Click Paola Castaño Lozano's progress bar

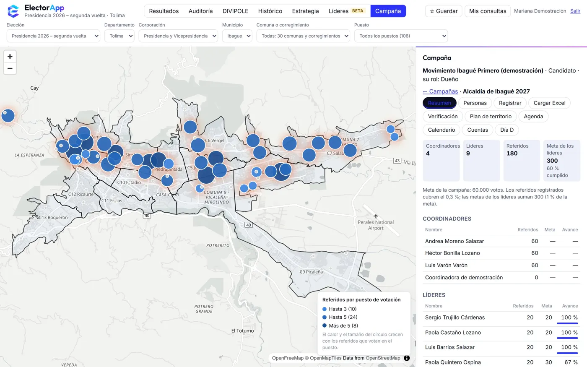[567, 338]
